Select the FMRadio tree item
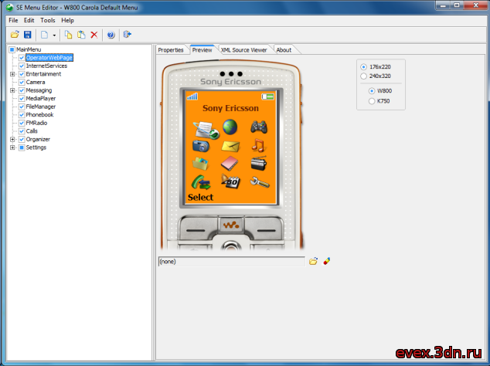Viewport: 490px width, 366px height. [36, 123]
